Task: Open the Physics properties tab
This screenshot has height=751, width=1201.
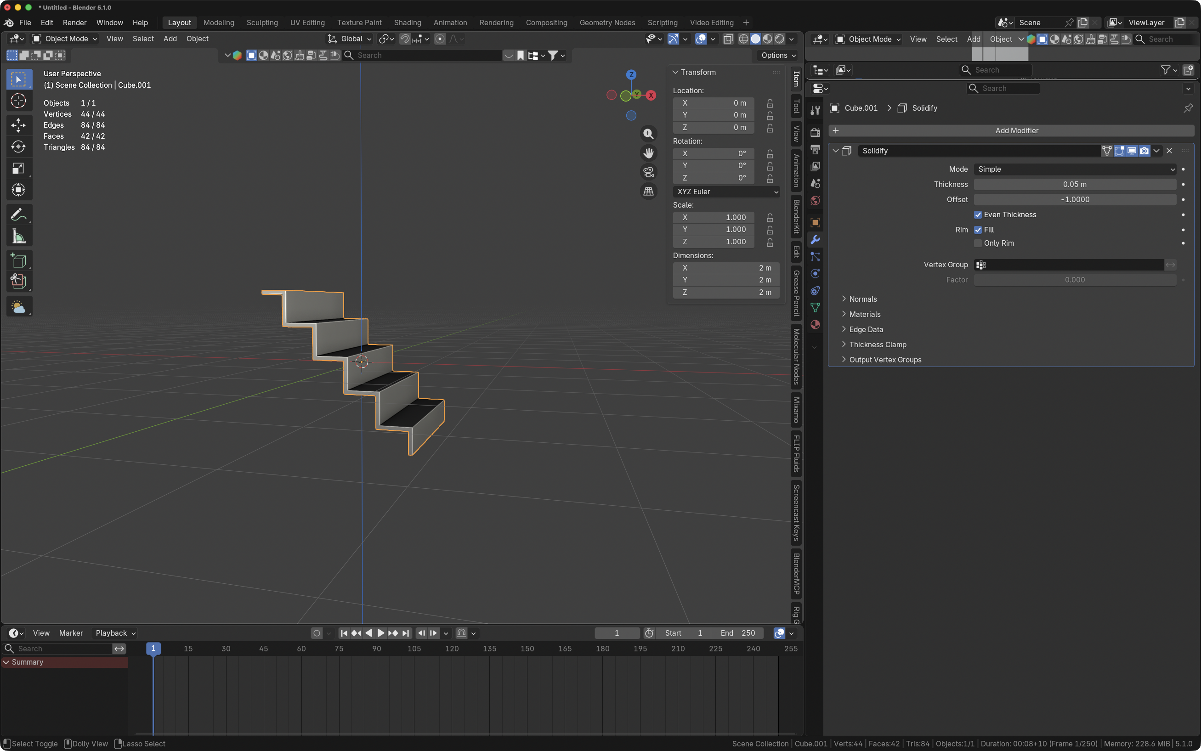Action: click(x=815, y=273)
